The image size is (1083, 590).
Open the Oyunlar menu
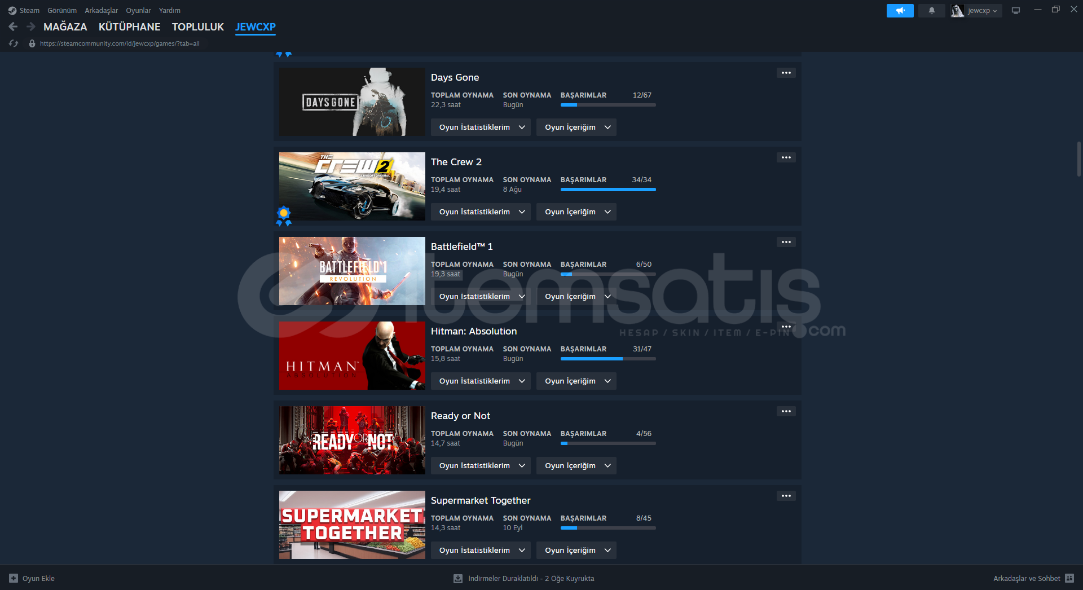138,11
